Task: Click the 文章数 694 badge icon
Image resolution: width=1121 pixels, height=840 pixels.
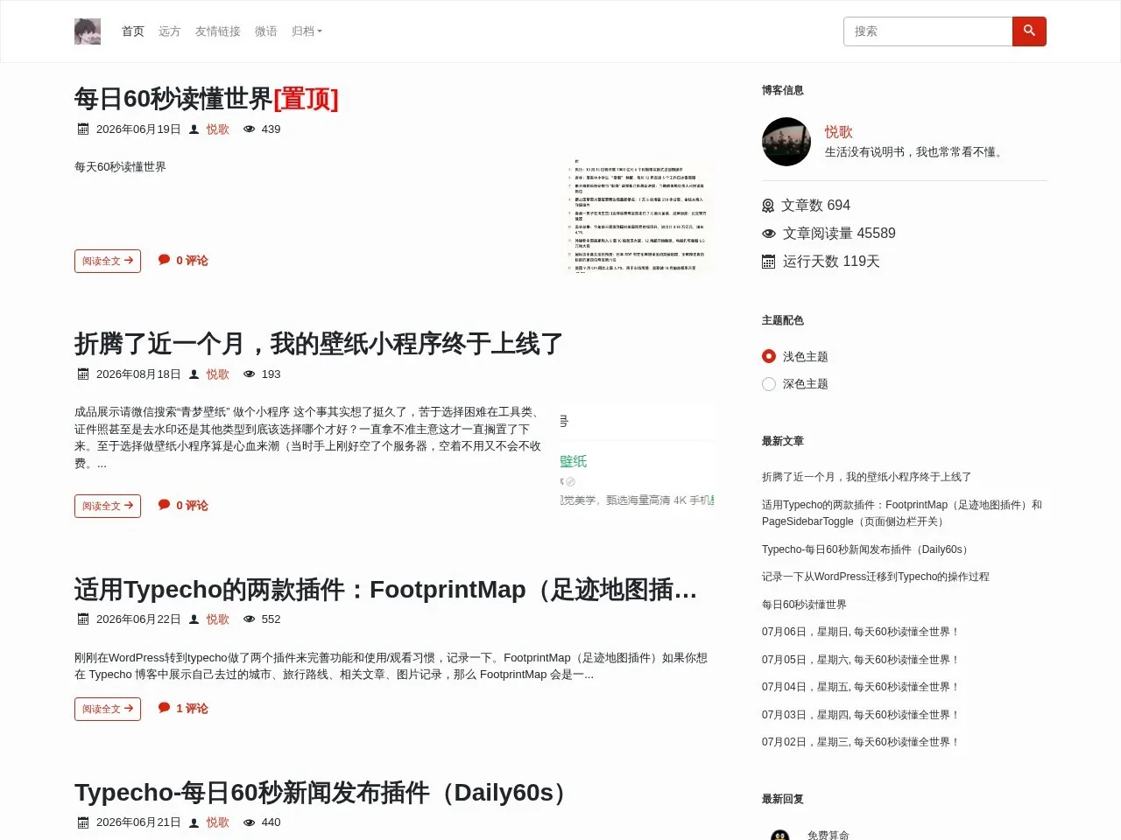Action: click(x=768, y=206)
